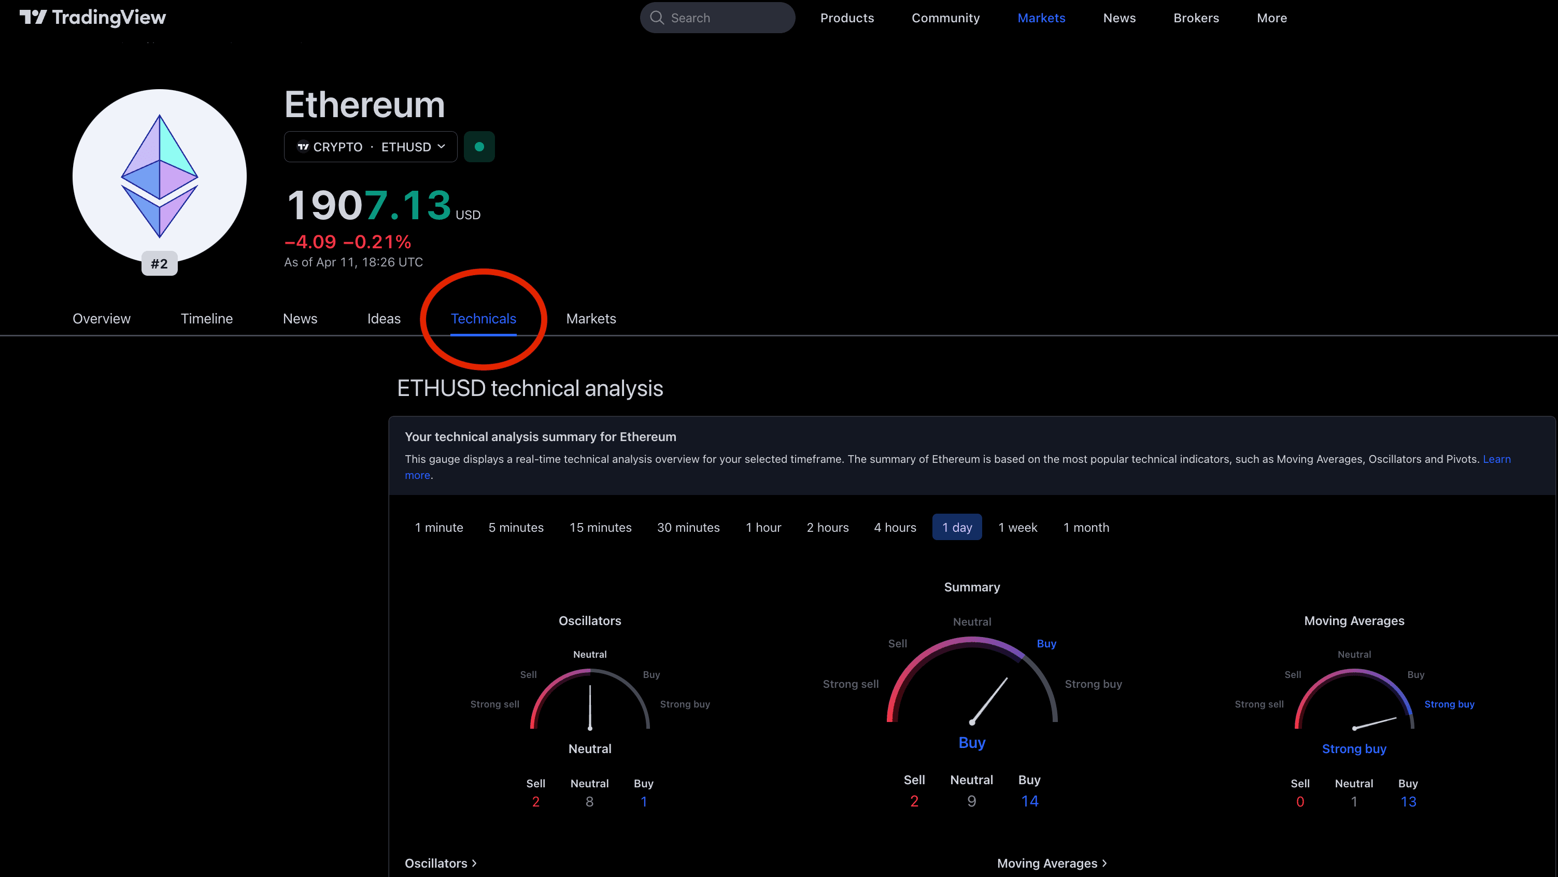Click the Learn more link

pos(1496,459)
